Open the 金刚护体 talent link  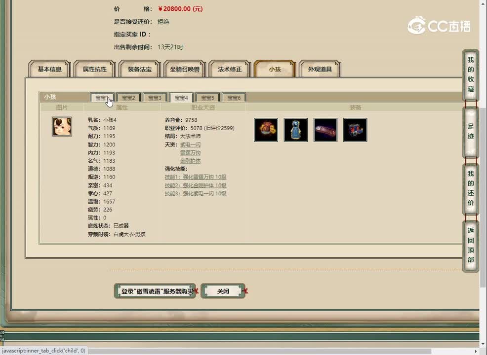(x=190, y=161)
